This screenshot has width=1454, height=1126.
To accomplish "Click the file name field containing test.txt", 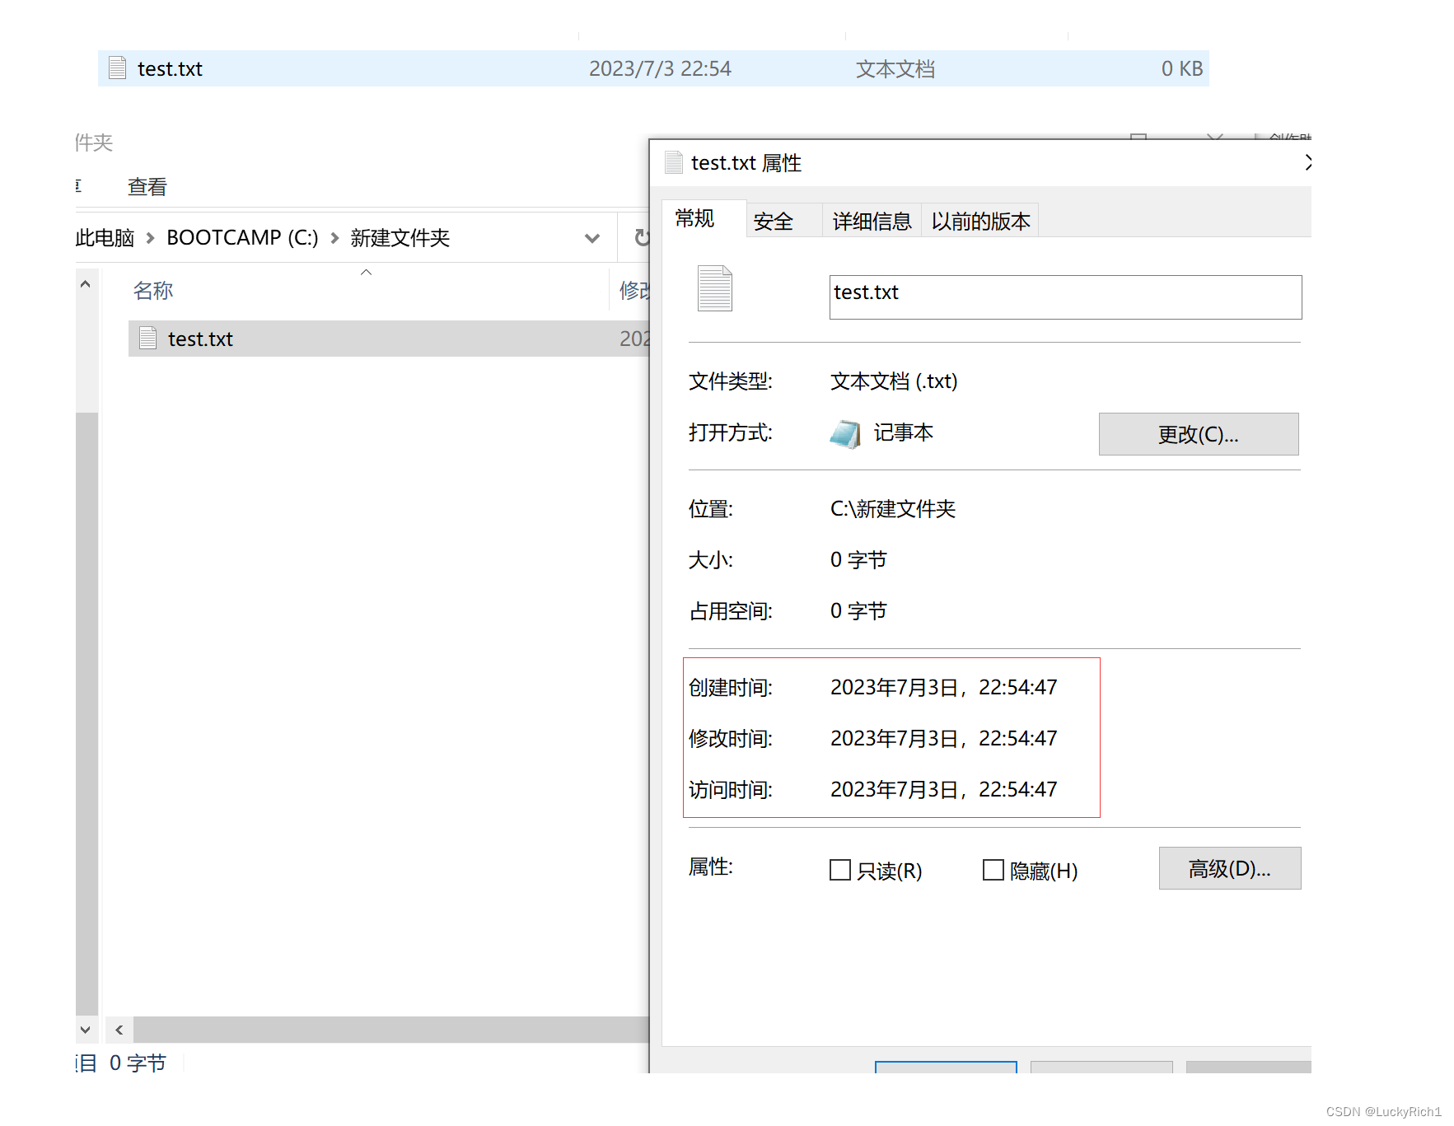I will (x=1065, y=297).
